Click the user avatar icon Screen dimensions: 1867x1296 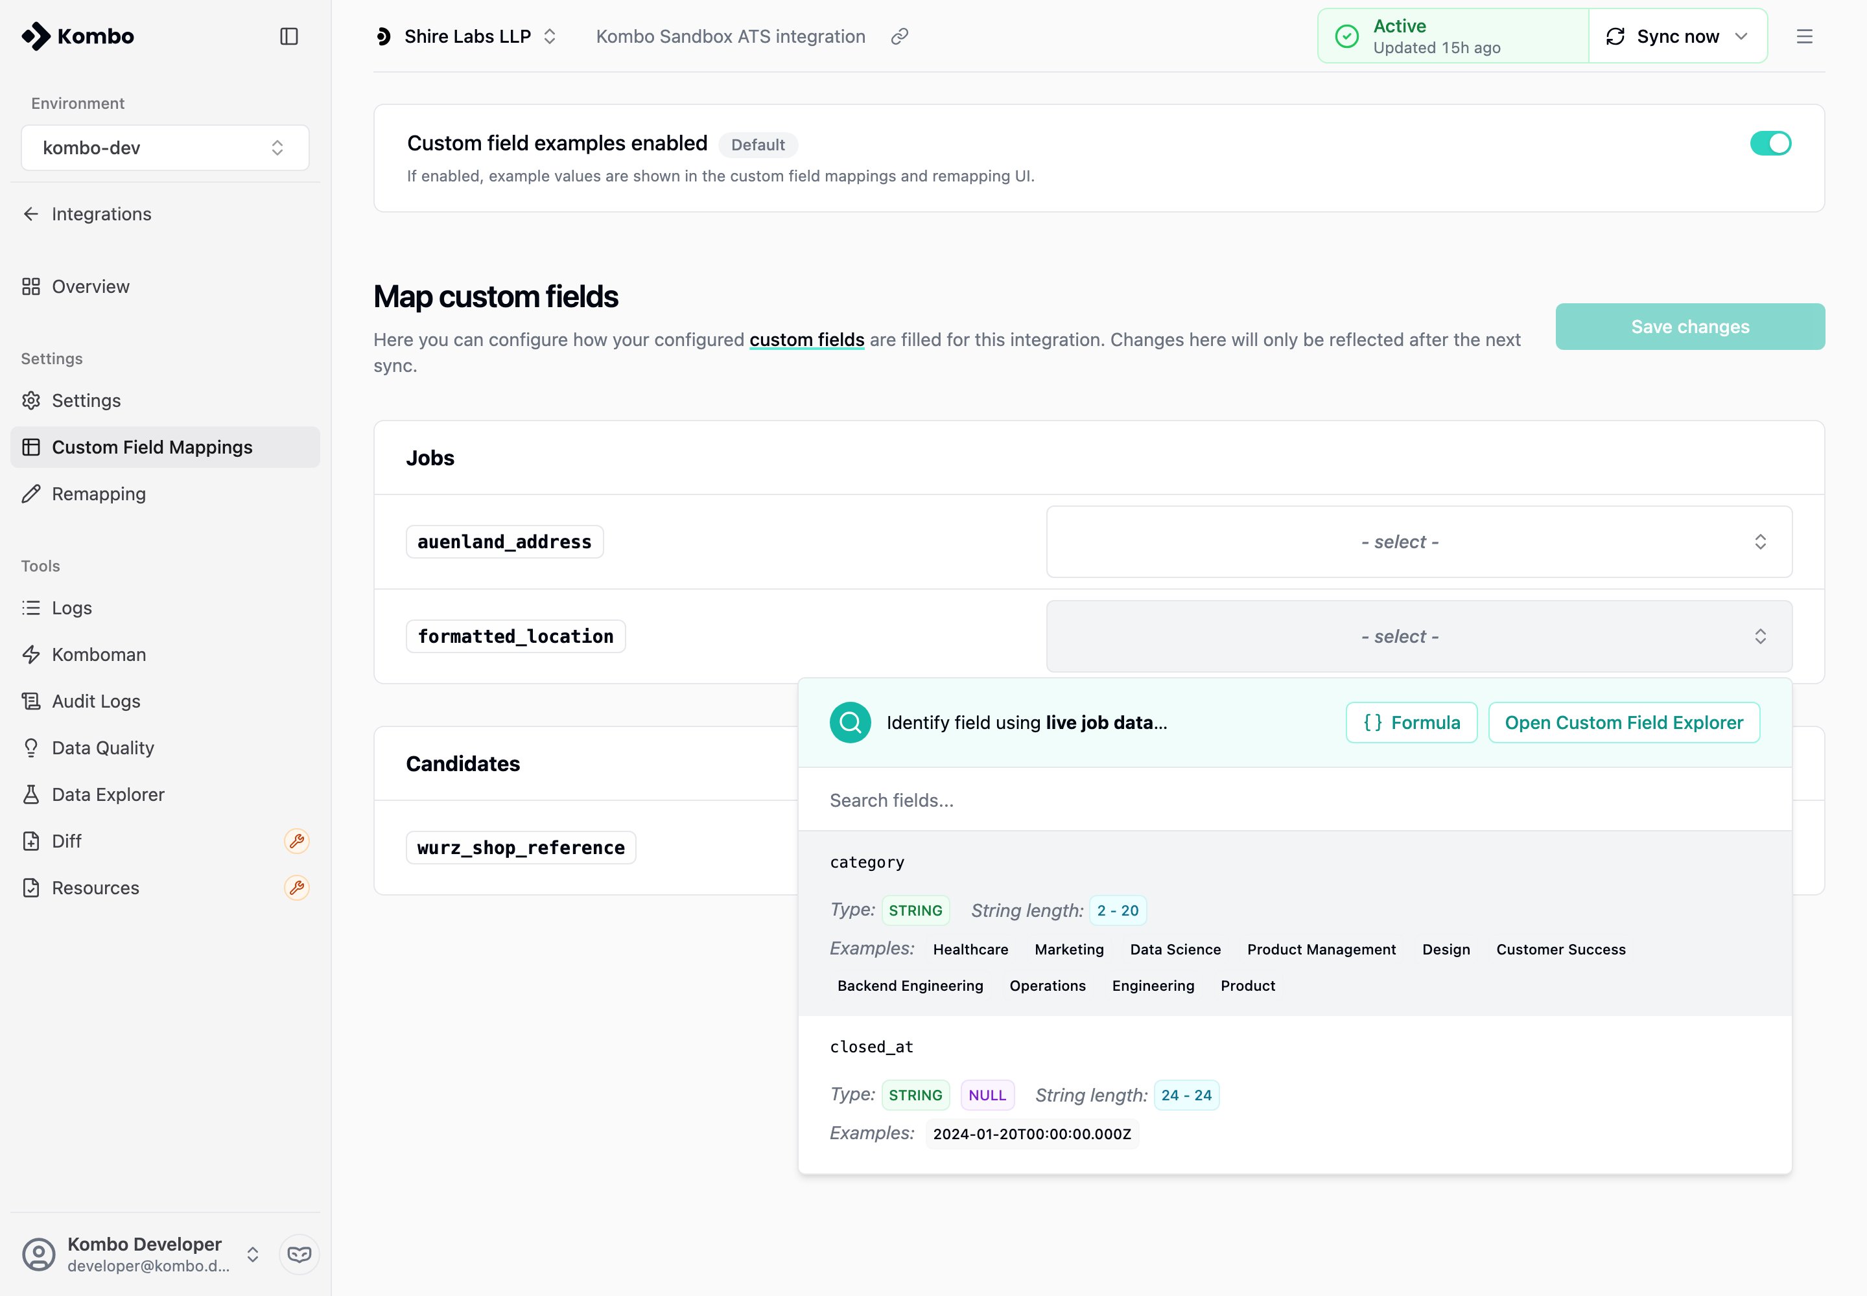coord(38,1255)
